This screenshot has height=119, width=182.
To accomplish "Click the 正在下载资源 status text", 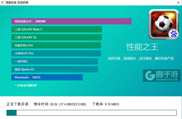I will (x=19, y=104).
